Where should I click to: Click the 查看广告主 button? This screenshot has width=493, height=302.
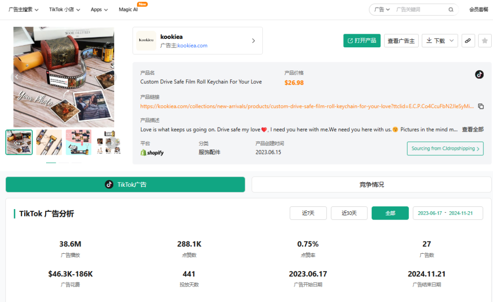point(401,41)
